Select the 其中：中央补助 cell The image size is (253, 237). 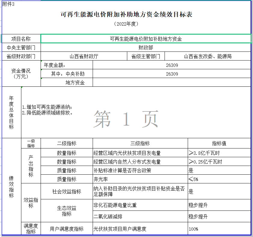point(66,74)
